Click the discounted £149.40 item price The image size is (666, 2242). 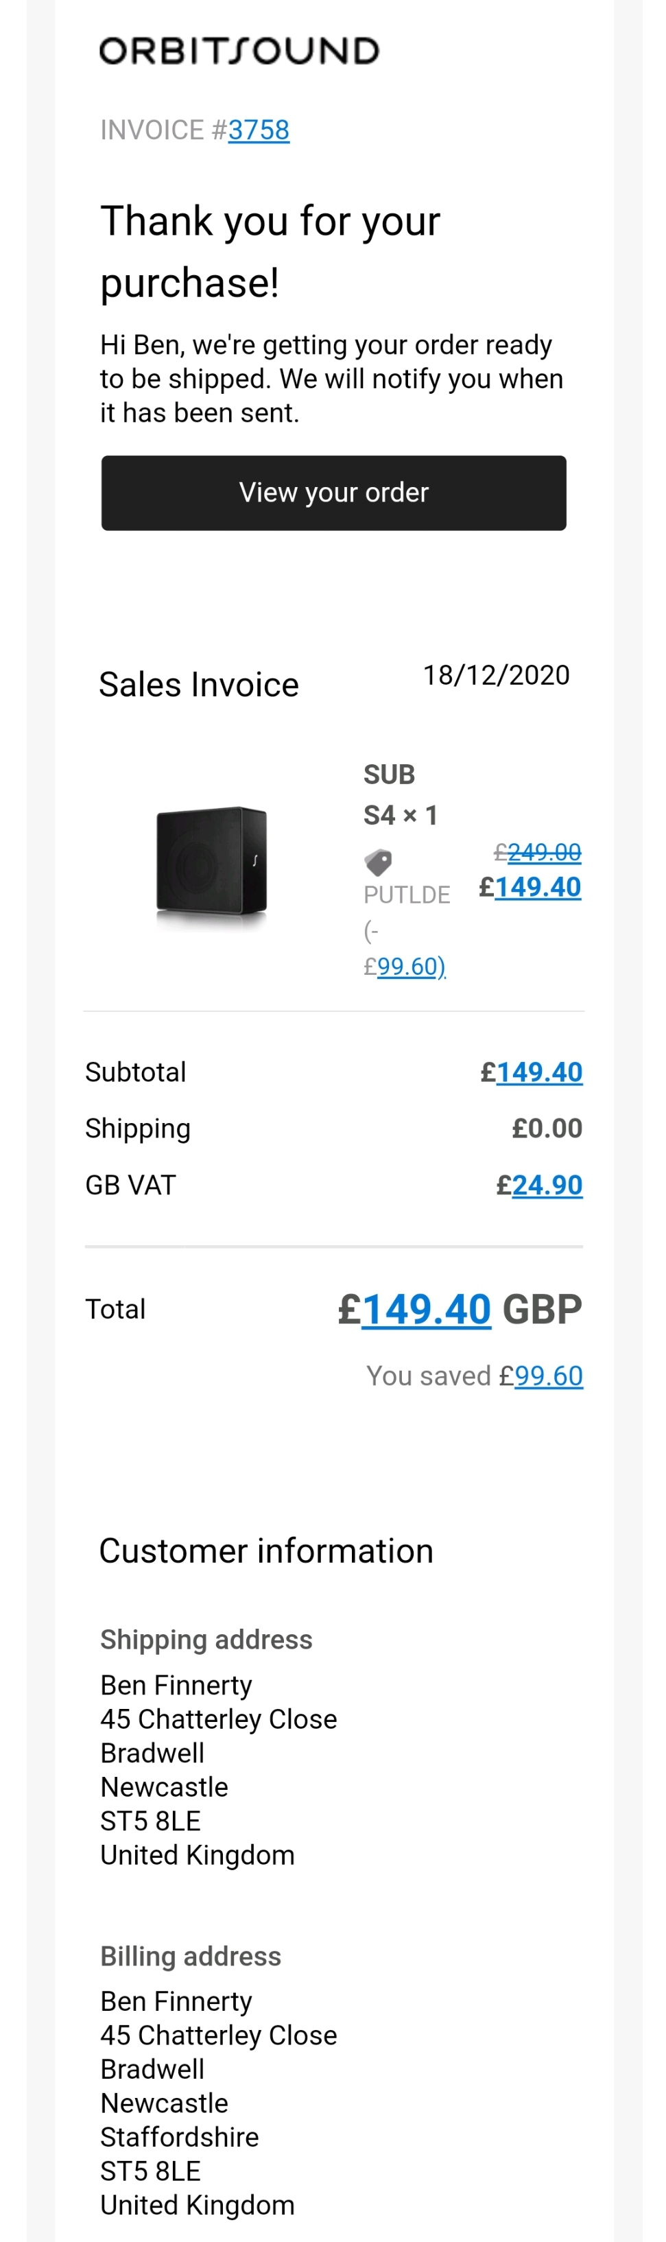tap(530, 887)
